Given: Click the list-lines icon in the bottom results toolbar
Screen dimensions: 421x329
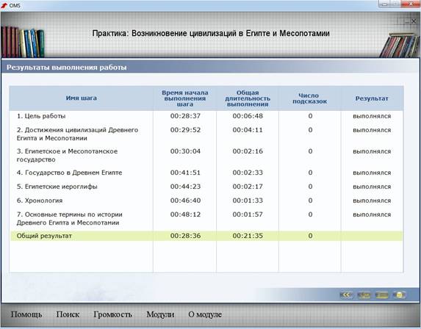Looking at the screenshot, I should 381,295.
